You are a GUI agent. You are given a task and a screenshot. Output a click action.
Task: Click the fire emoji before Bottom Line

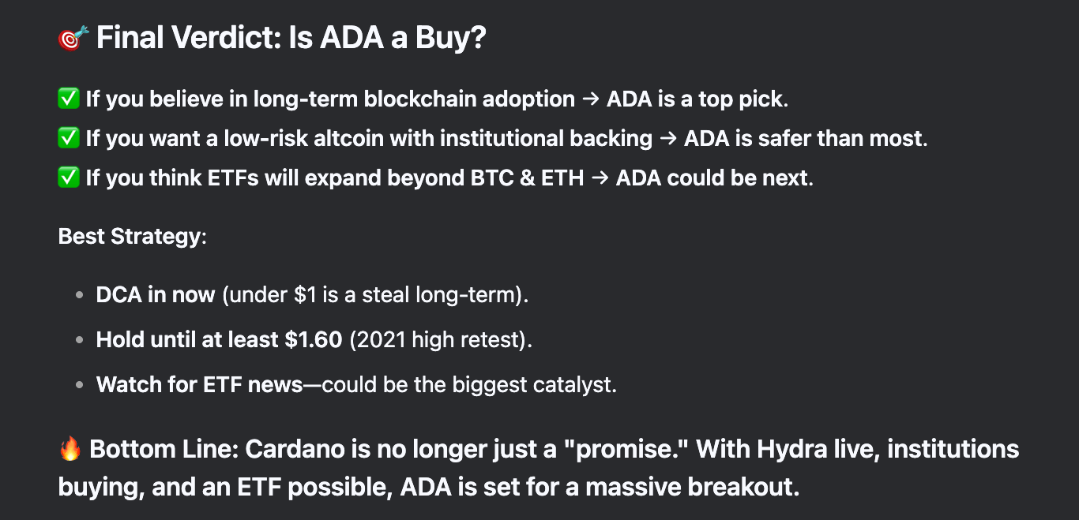(x=70, y=450)
